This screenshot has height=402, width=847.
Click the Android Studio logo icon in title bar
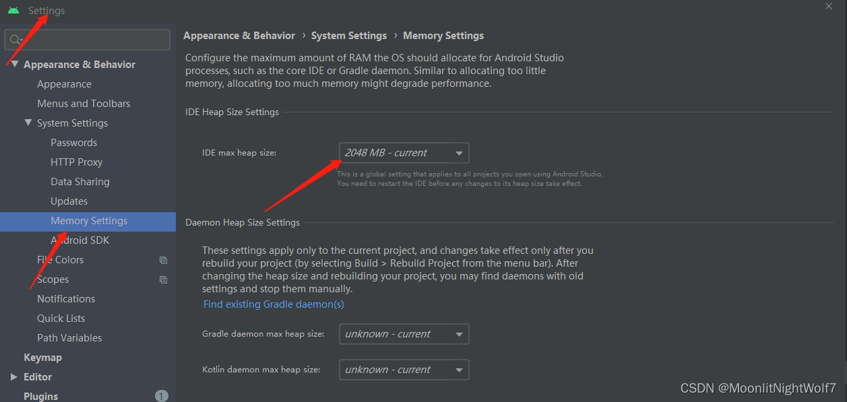coord(13,11)
